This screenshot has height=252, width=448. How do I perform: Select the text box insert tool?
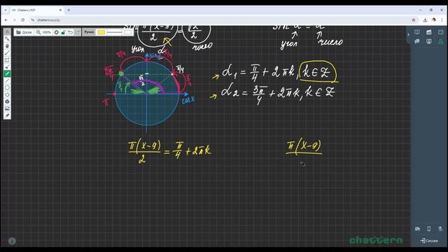coord(7,59)
